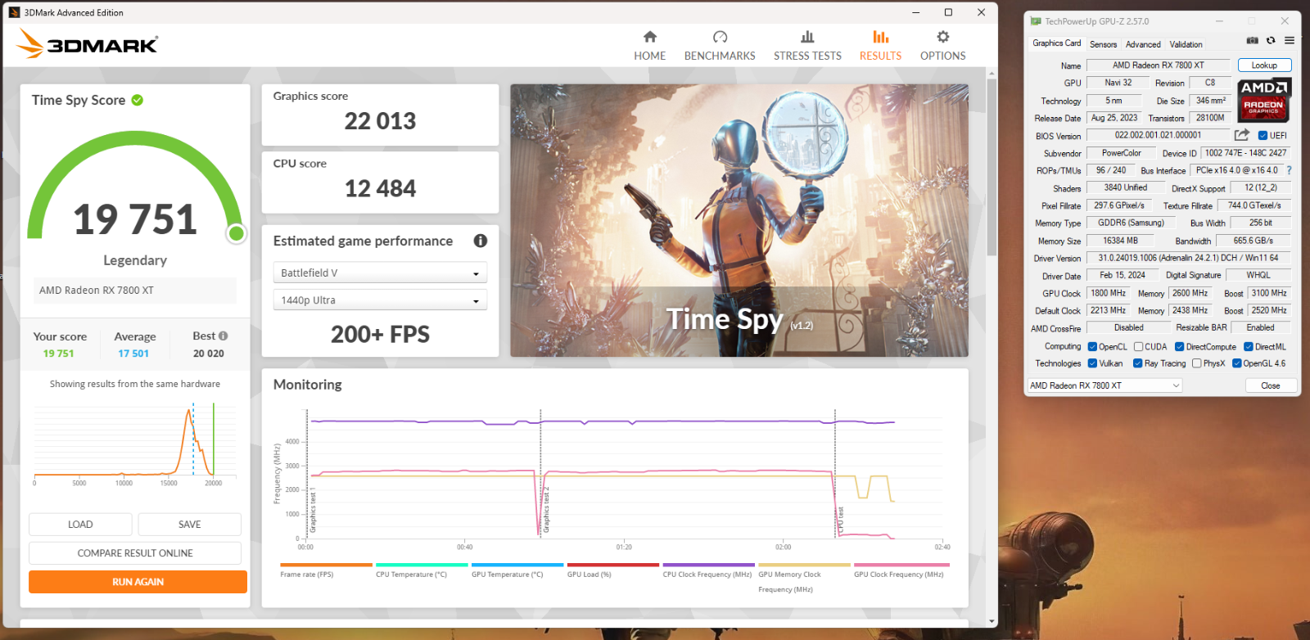
Task: Click the Average score value 17 501
Action: (x=133, y=354)
